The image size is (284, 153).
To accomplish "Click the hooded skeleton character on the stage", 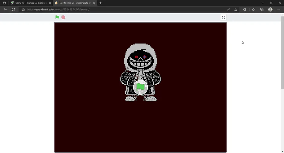I will pos(140,72).
